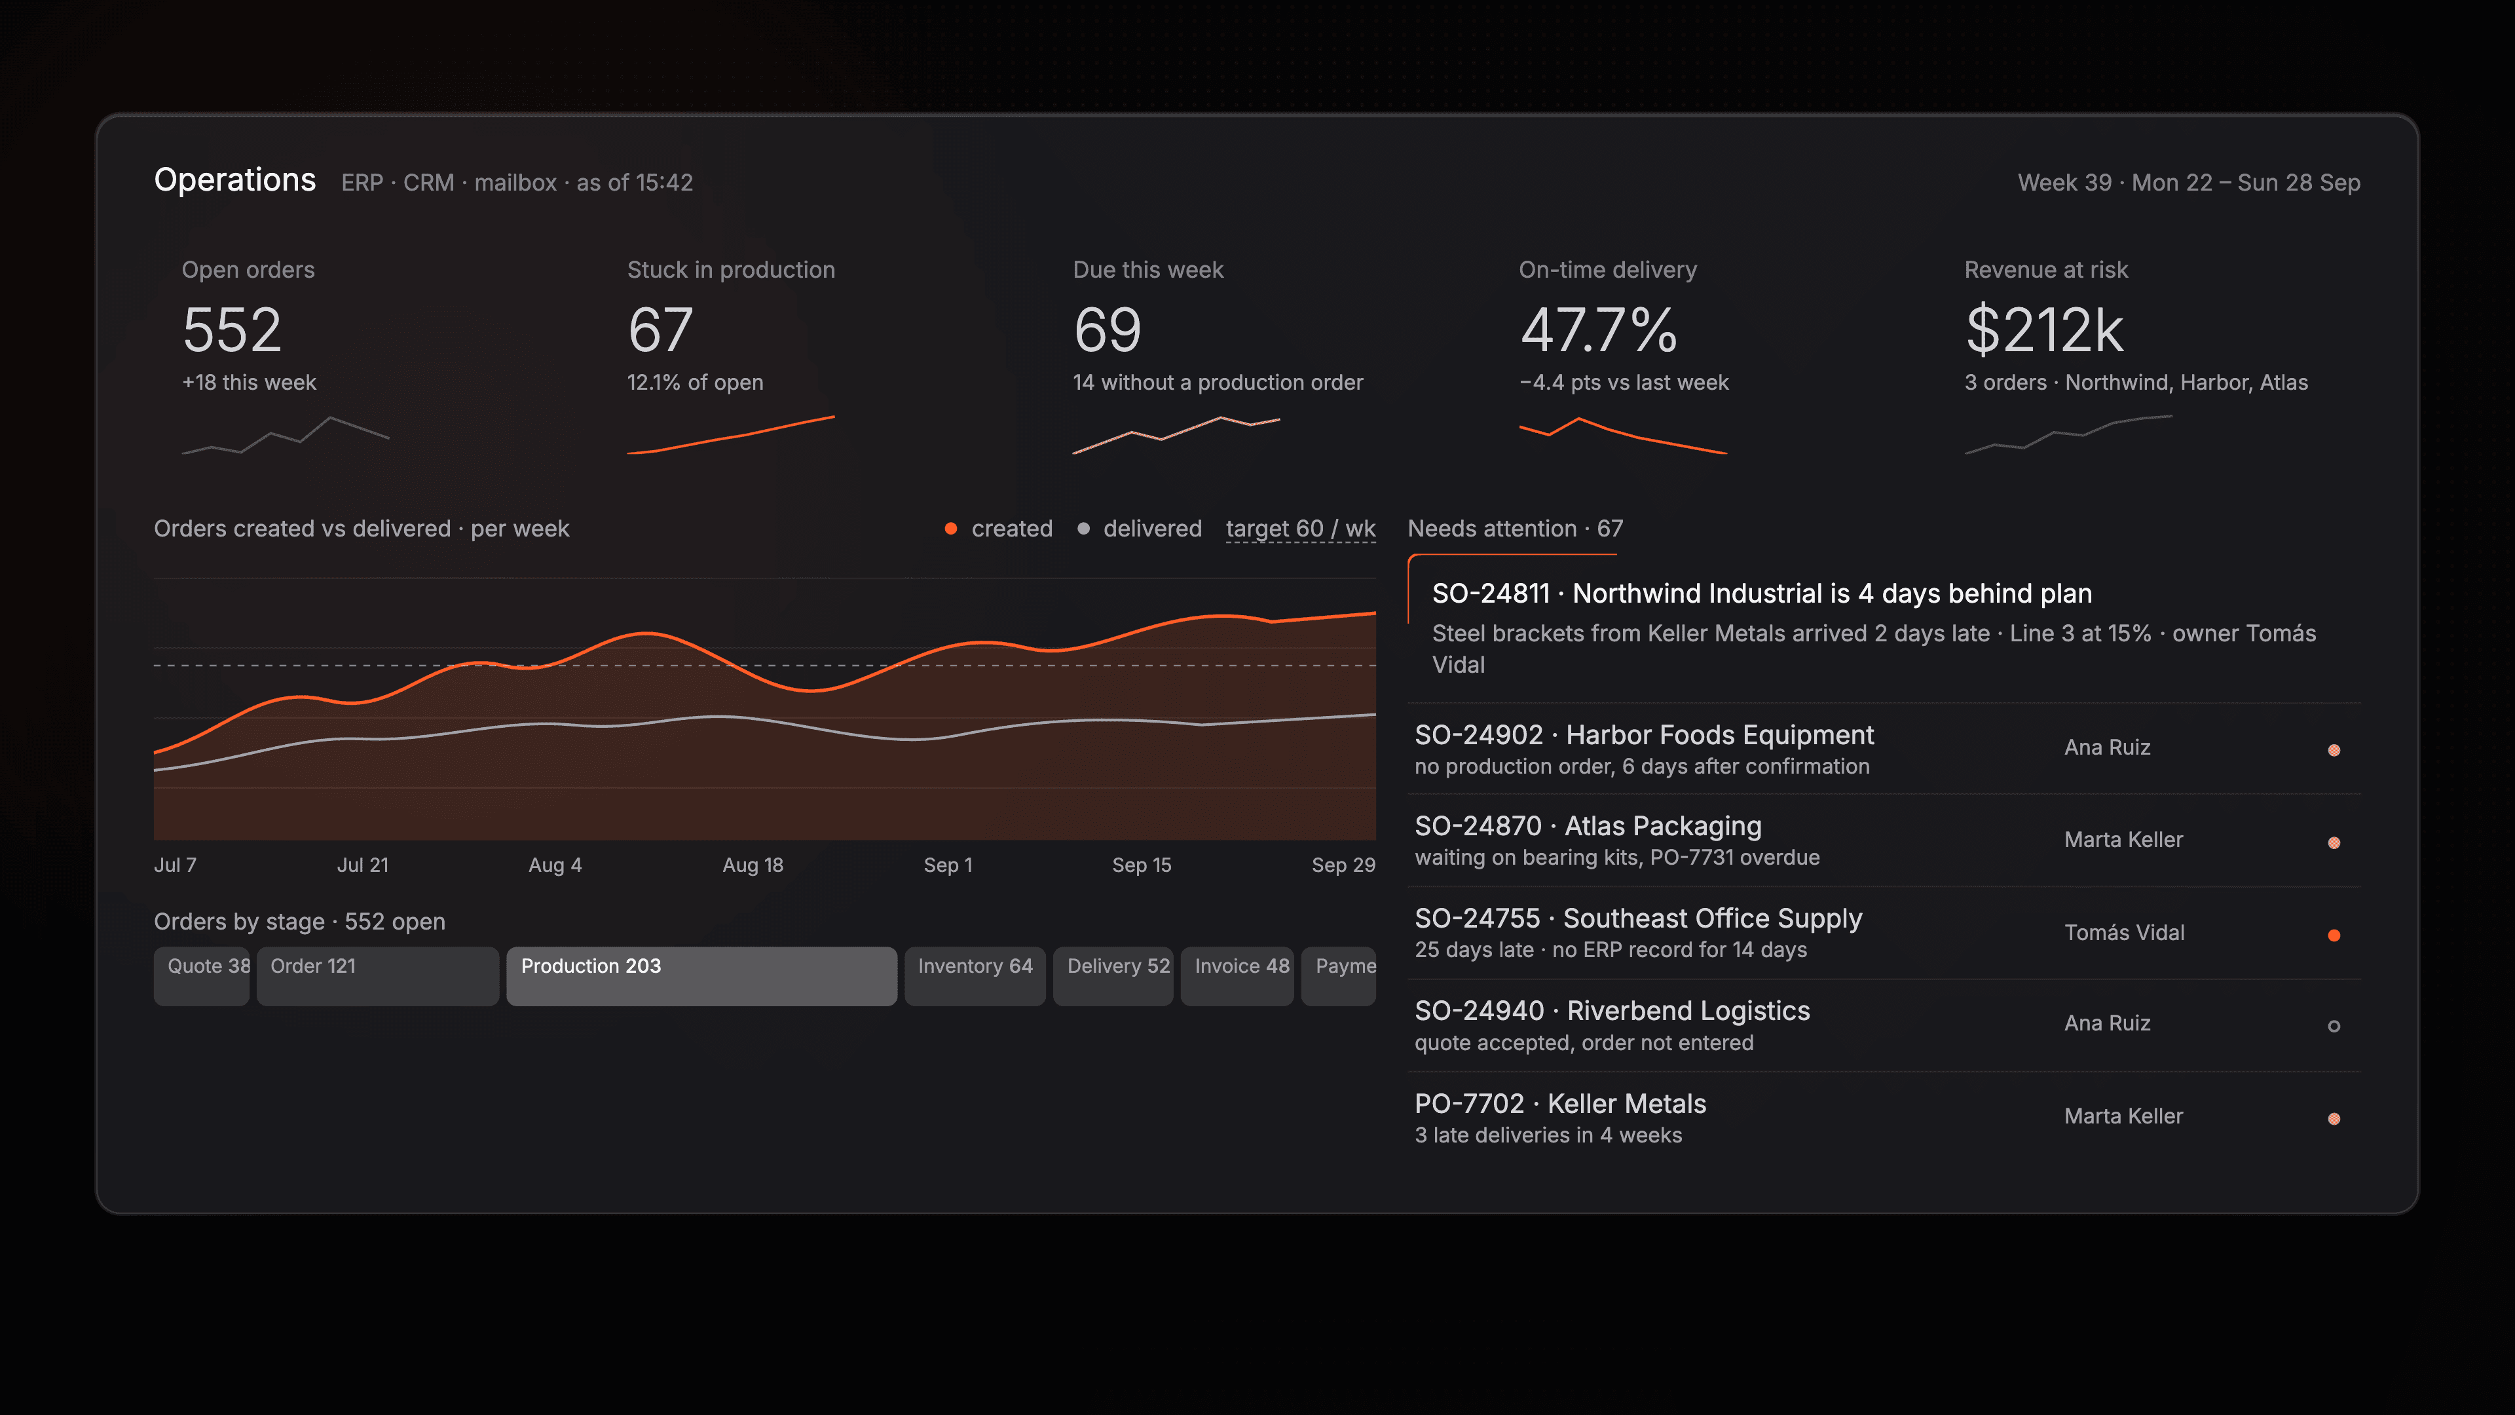Select the Order 121 stage segment
Image resolution: width=2515 pixels, height=1415 pixels.
tap(378, 975)
